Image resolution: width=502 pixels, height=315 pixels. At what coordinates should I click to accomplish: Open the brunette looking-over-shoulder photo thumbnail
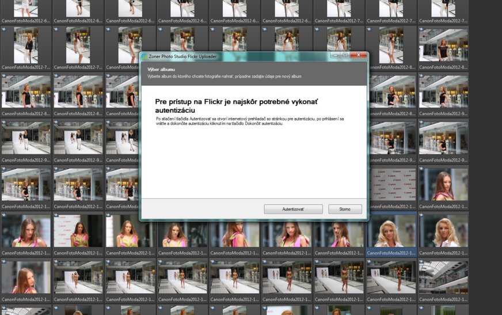tap(443, 184)
